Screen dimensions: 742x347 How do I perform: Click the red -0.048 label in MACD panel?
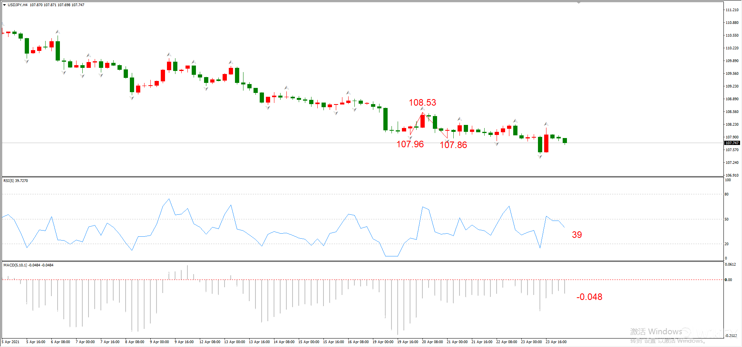589,297
